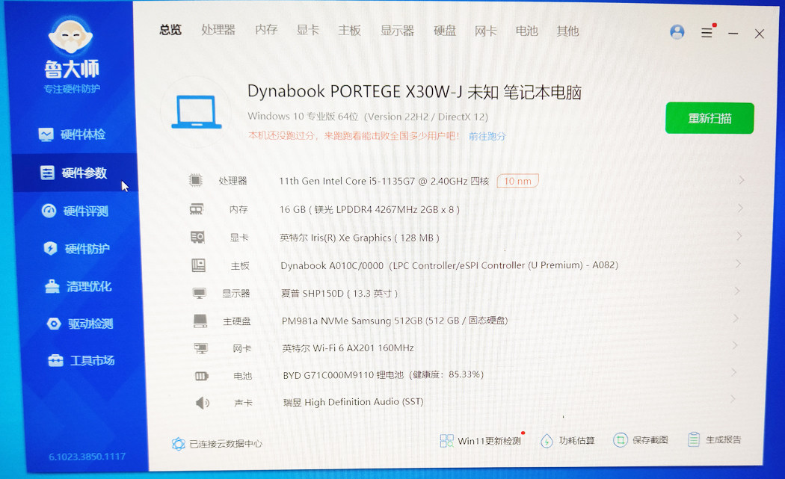
Task: Click the Dynabook PORTEGE X30W-J title
Action: pos(414,92)
